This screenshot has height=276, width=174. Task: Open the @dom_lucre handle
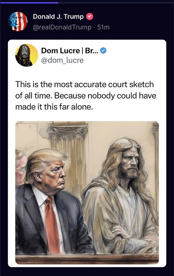tap(62, 60)
